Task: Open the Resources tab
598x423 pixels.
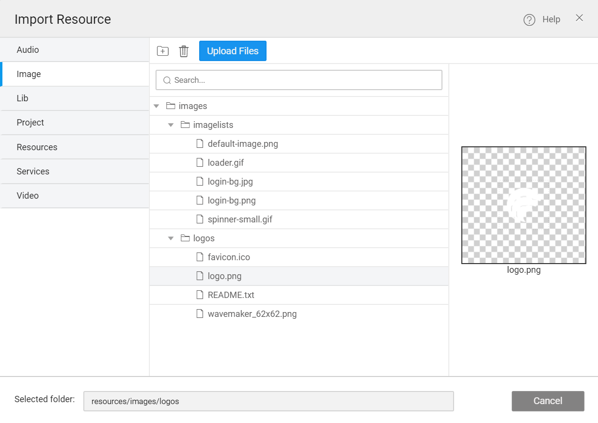Action: (37, 147)
